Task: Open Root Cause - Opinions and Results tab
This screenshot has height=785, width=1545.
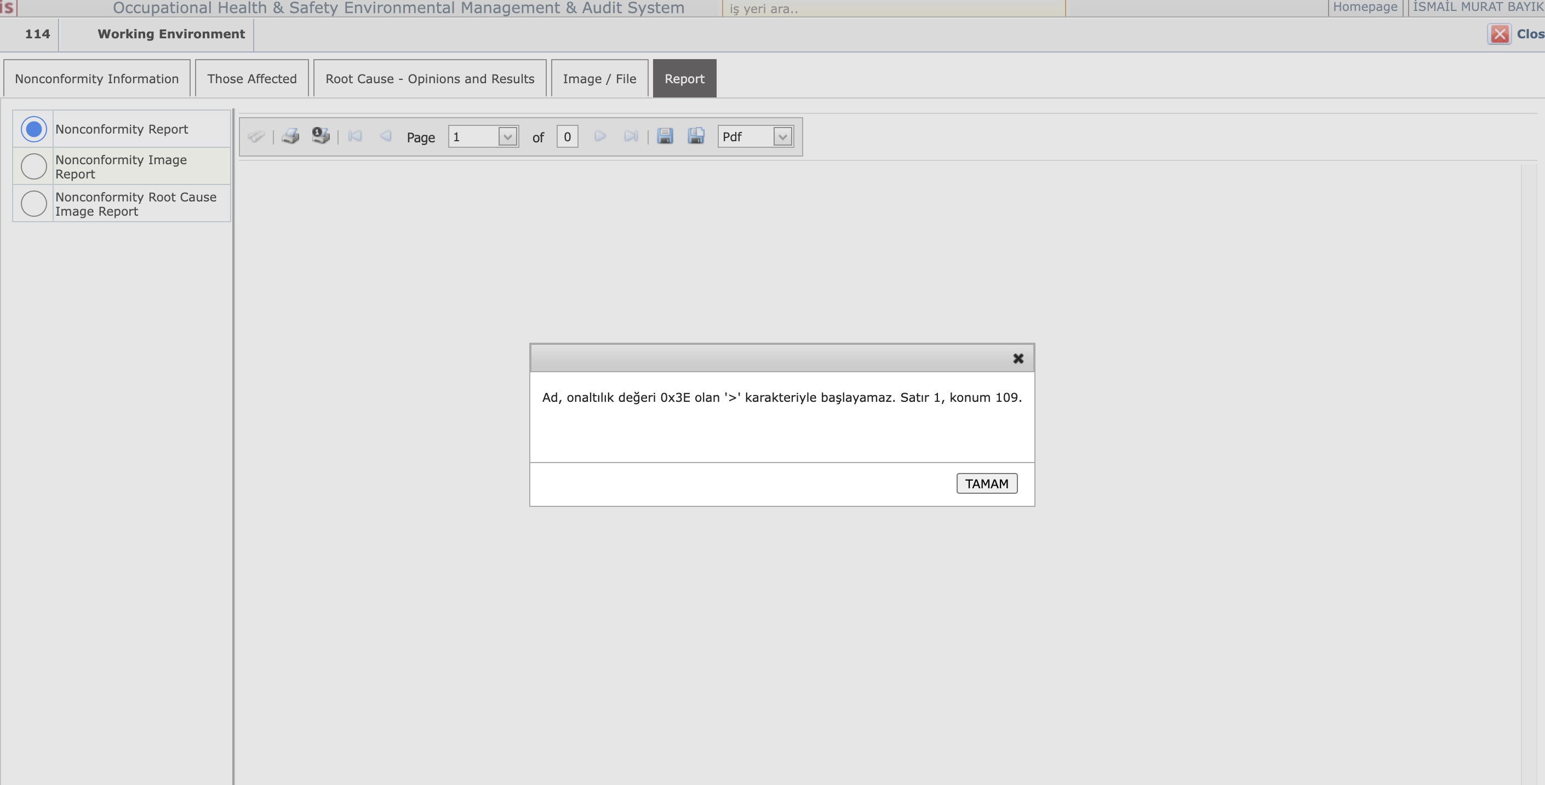Action: pos(430,79)
